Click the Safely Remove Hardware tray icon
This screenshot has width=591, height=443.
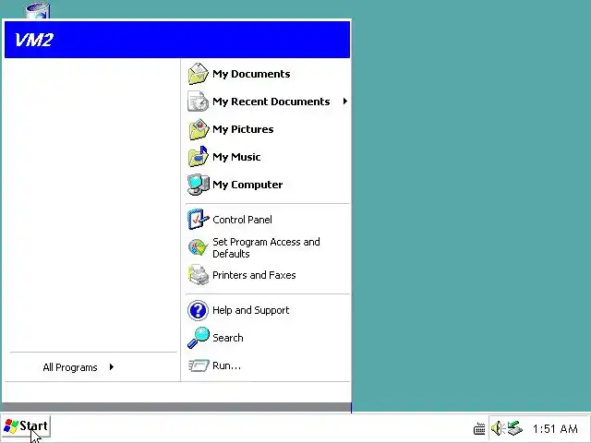click(514, 428)
